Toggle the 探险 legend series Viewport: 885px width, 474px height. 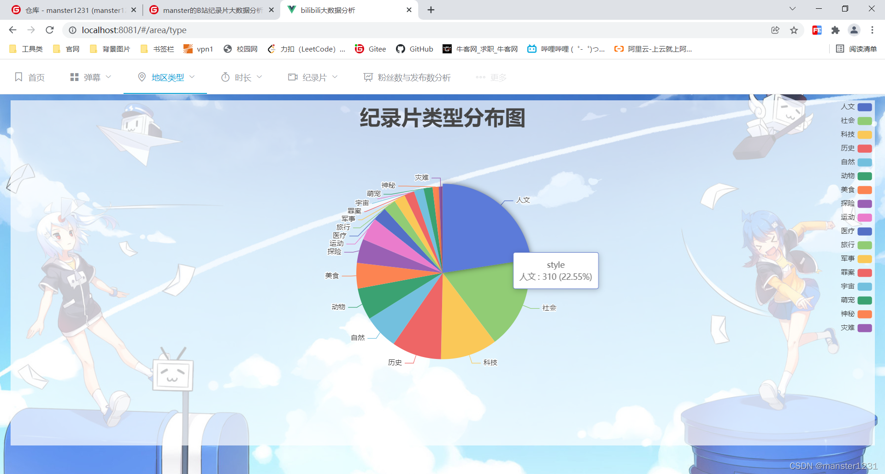coord(856,203)
